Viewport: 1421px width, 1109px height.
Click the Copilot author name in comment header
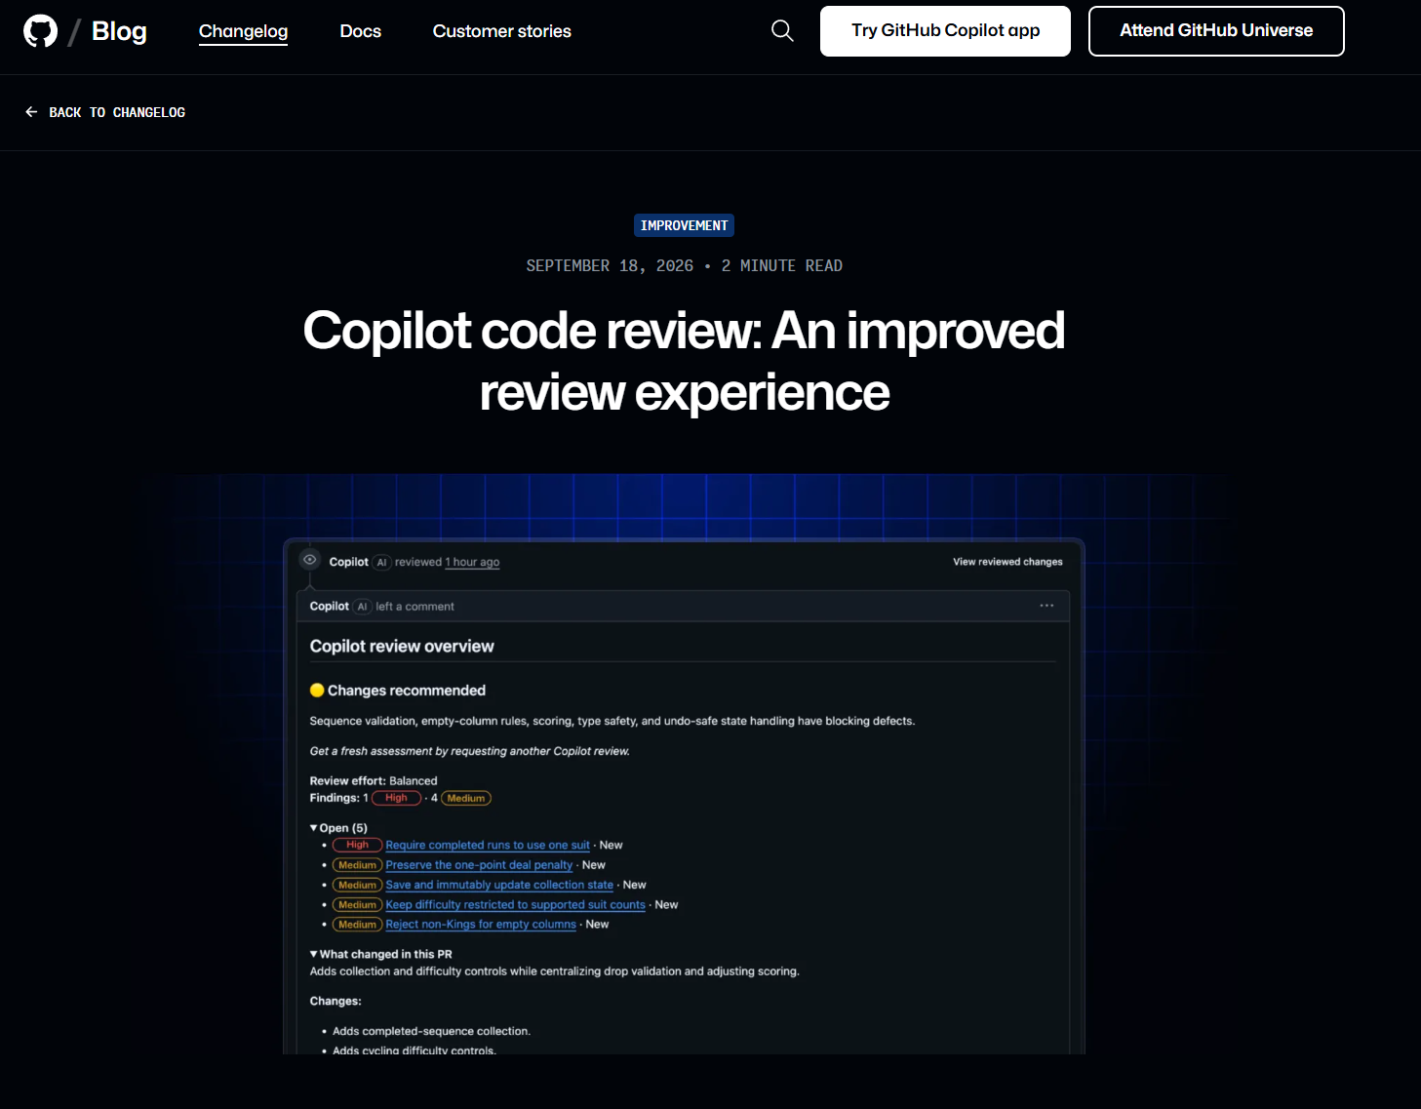329,606
